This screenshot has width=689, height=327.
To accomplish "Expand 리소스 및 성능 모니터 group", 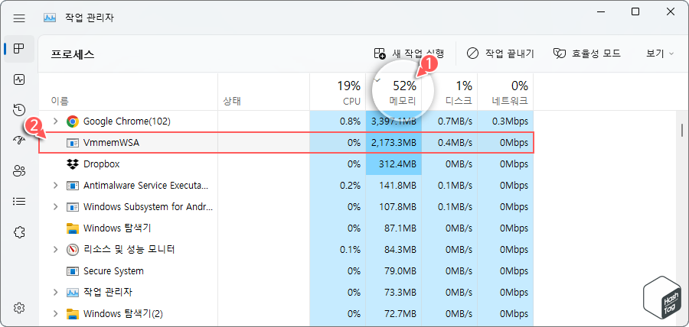I will pyautogui.click(x=55, y=250).
